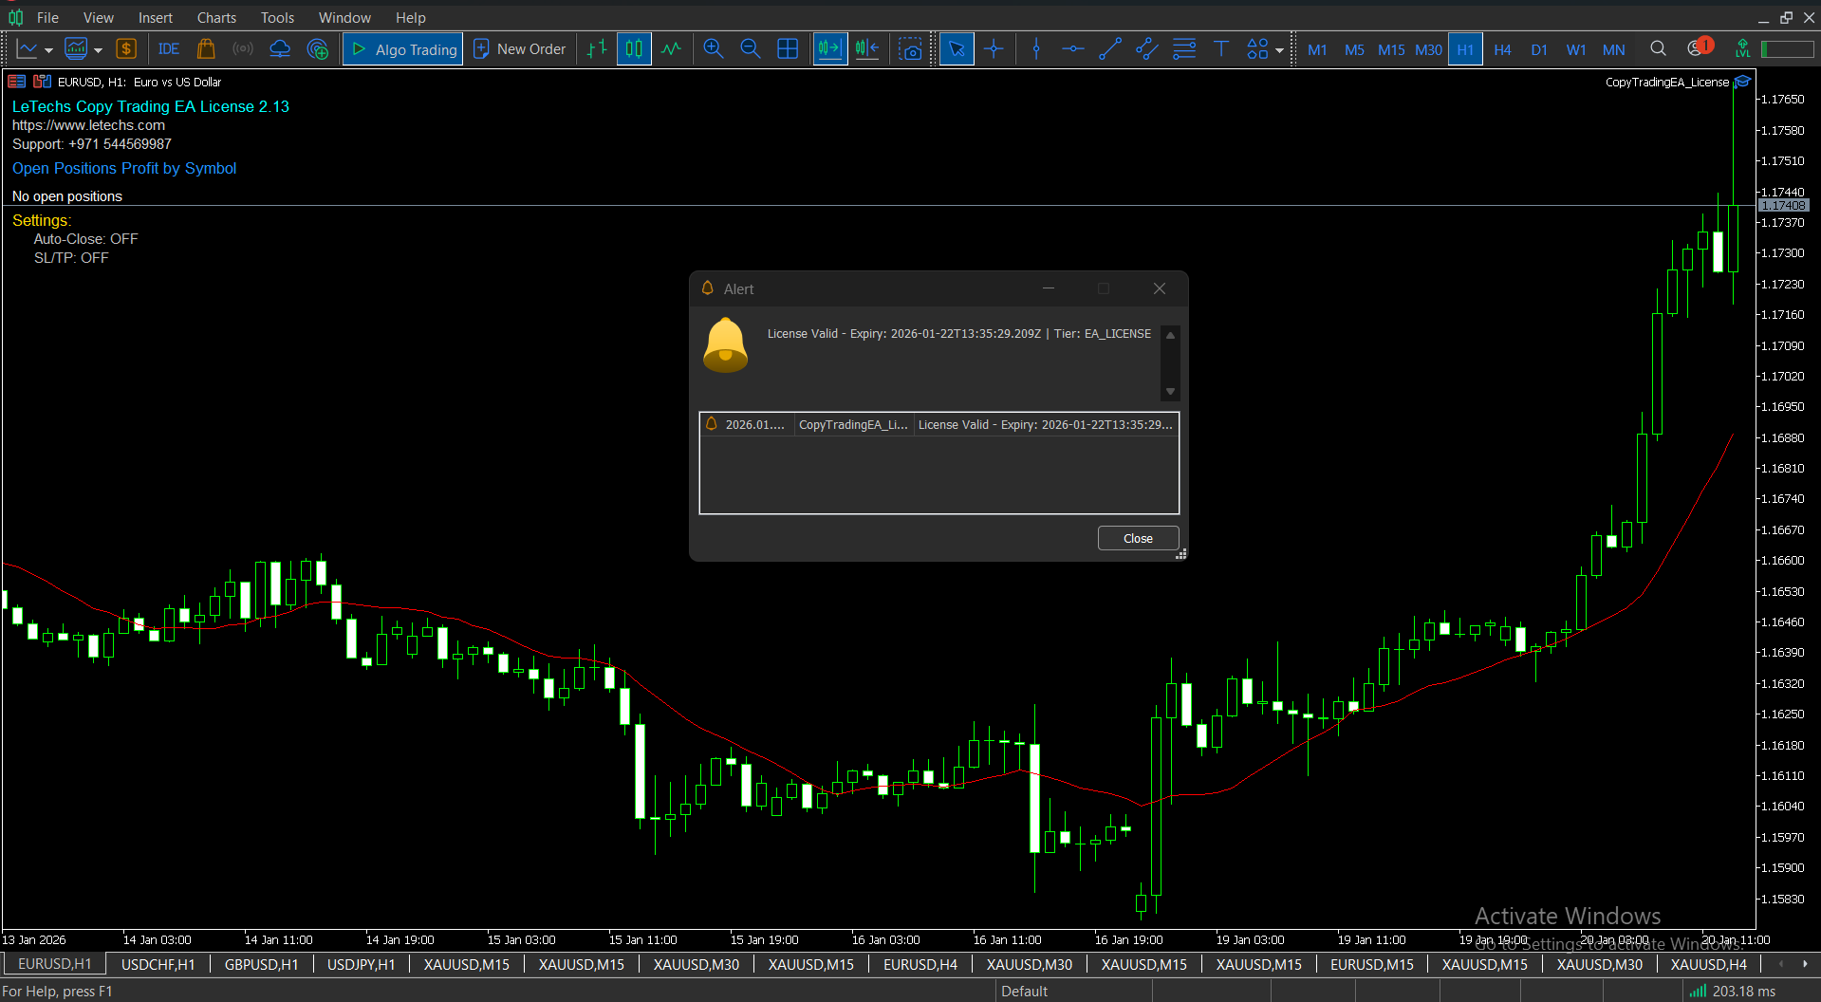Viewport: 1821px width, 1002px height.
Task: Toggle candlestick chart mode
Action: pyautogui.click(x=634, y=49)
